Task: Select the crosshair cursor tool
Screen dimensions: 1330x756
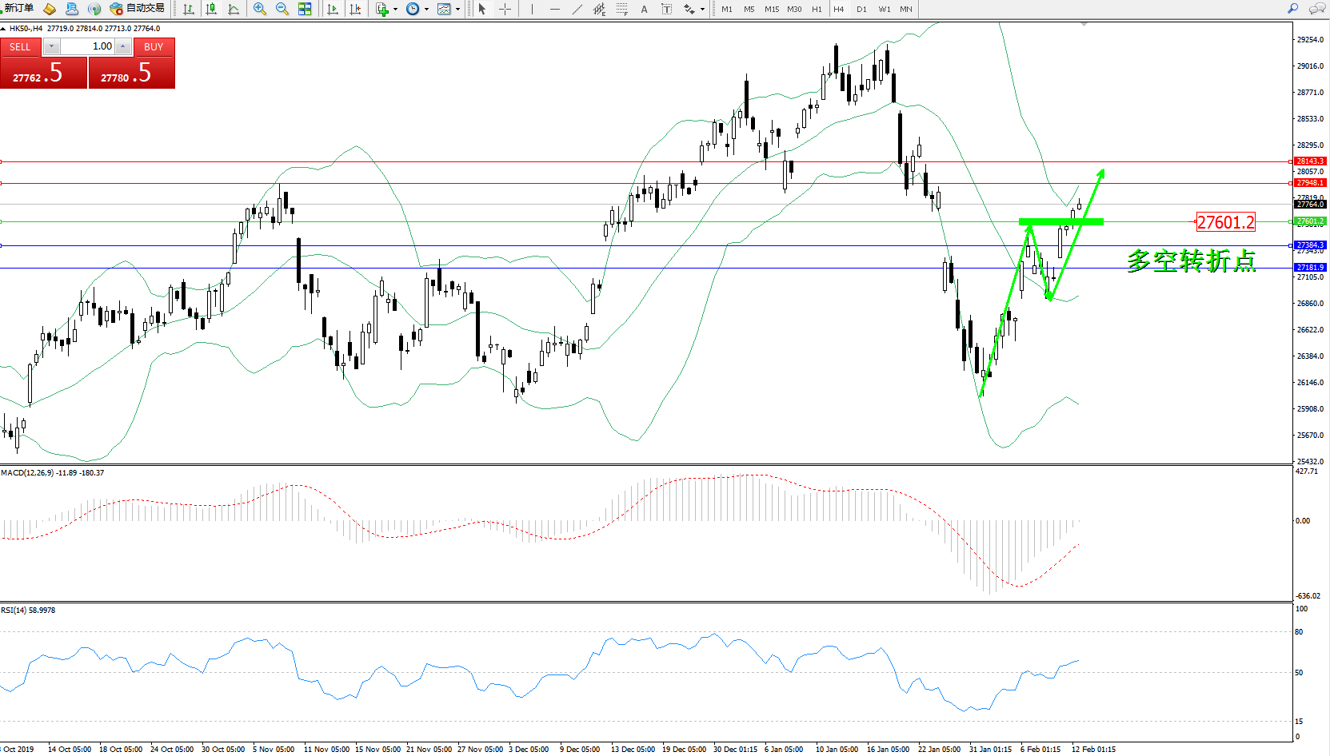Action: (x=505, y=9)
